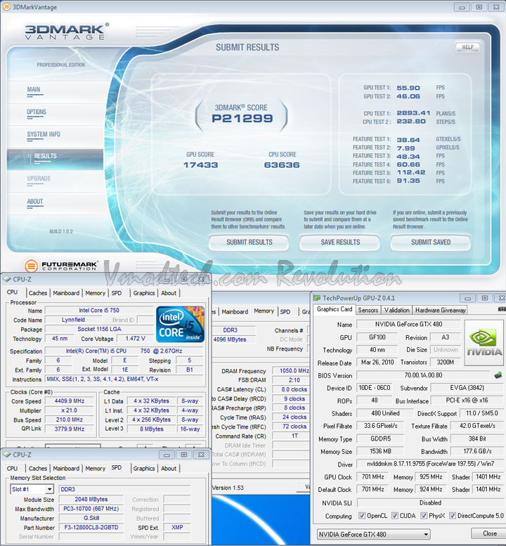Save BIOS using green chip icon in GPU-Z
The image size is (506, 546).
click(x=498, y=375)
